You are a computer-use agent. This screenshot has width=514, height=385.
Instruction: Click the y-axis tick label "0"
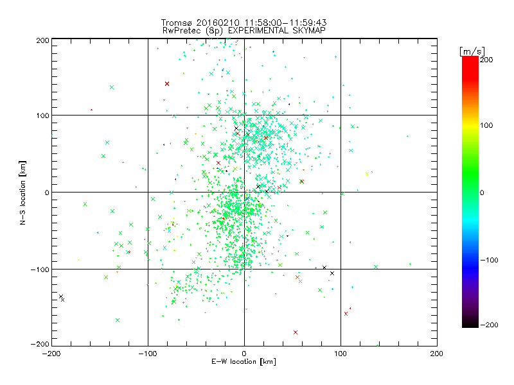47,193
